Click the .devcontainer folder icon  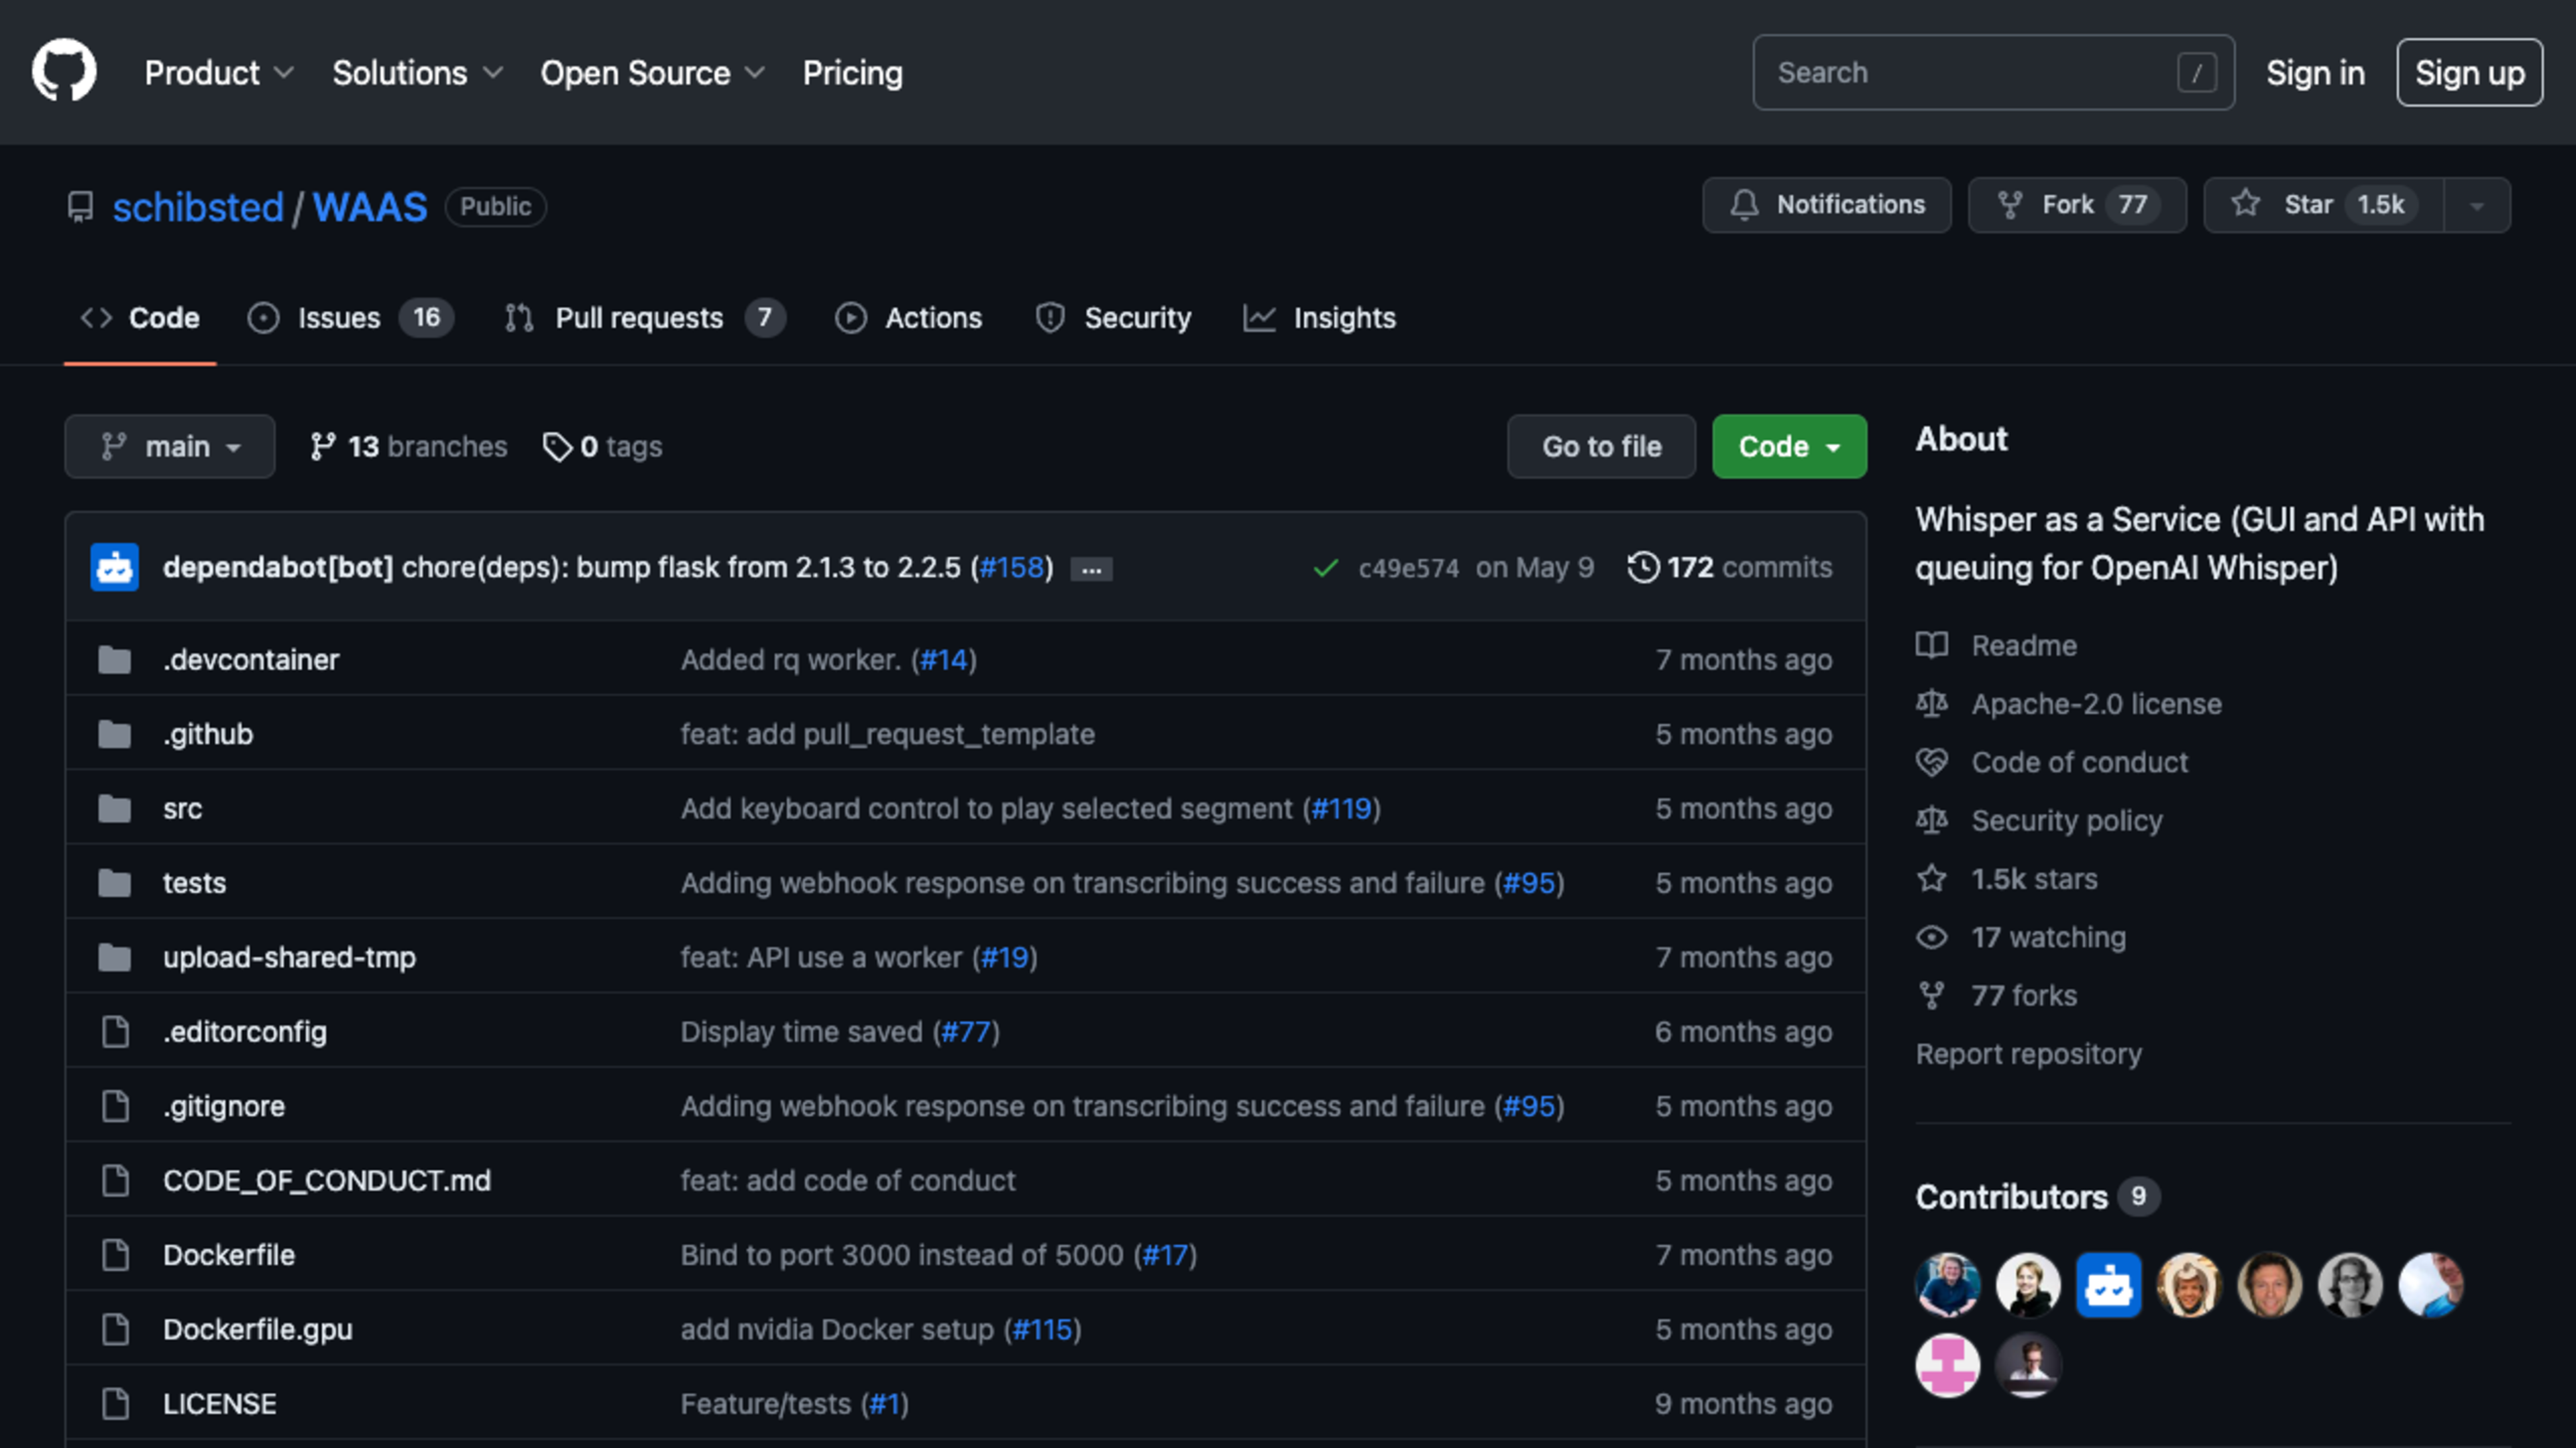click(x=115, y=660)
